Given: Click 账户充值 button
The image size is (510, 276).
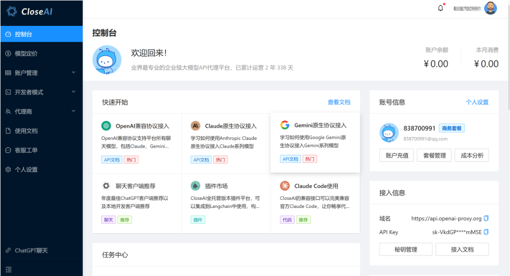Looking at the screenshot, I should (x=396, y=155).
